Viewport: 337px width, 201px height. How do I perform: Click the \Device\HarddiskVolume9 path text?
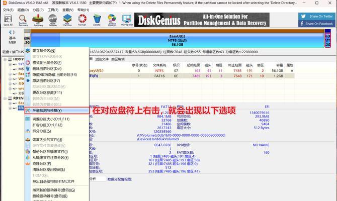pyautogui.click(x=158, y=139)
